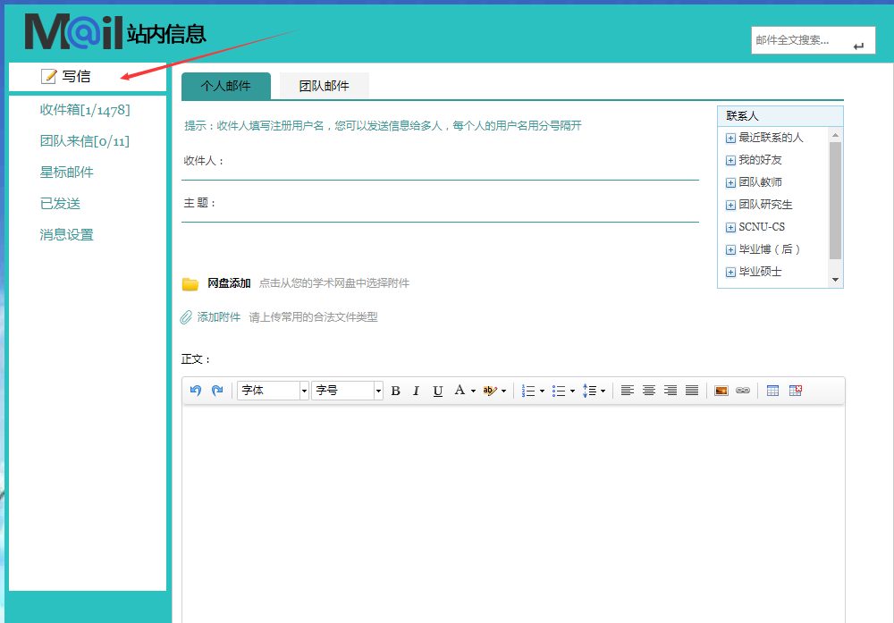The width and height of the screenshot is (894, 623).
Task: Toggle italic text formatting
Action: tap(416, 391)
